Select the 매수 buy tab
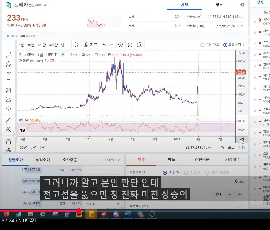Image resolution: width=270 pixels, height=230 pixels. (x=141, y=159)
